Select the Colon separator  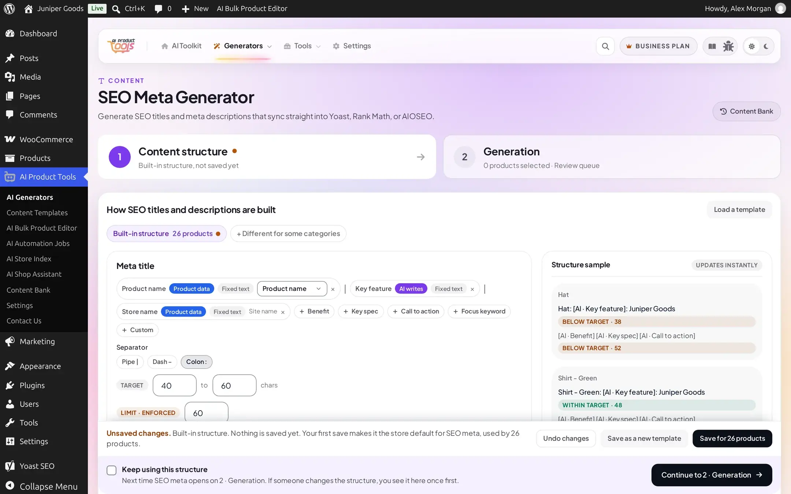(x=196, y=362)
